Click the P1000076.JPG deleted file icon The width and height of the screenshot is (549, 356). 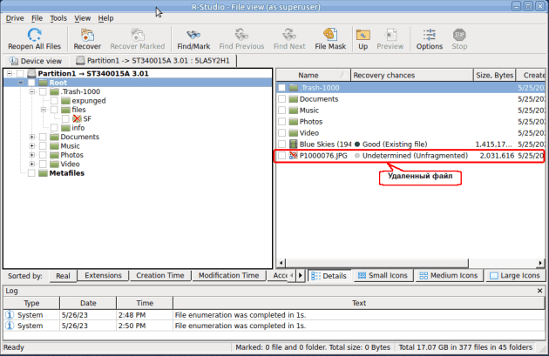point(294,156)
